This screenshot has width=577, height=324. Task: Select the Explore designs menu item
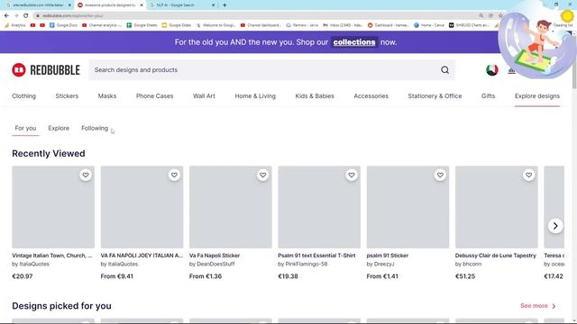click(x=537, y=96)
